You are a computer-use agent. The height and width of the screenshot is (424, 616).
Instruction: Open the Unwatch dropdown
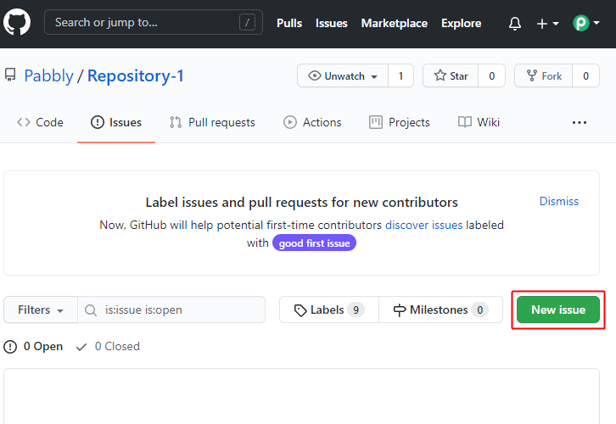(343, 75)
